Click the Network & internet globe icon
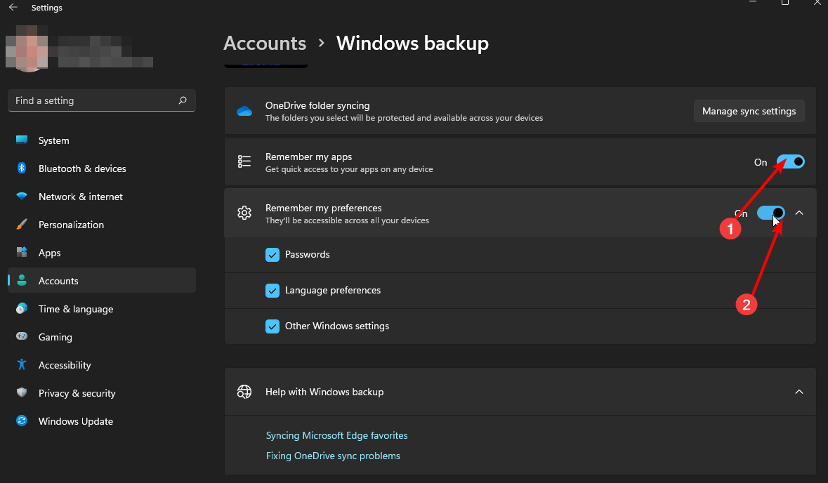The width and height of the screenshot is (828, 483). coord(22,197)
